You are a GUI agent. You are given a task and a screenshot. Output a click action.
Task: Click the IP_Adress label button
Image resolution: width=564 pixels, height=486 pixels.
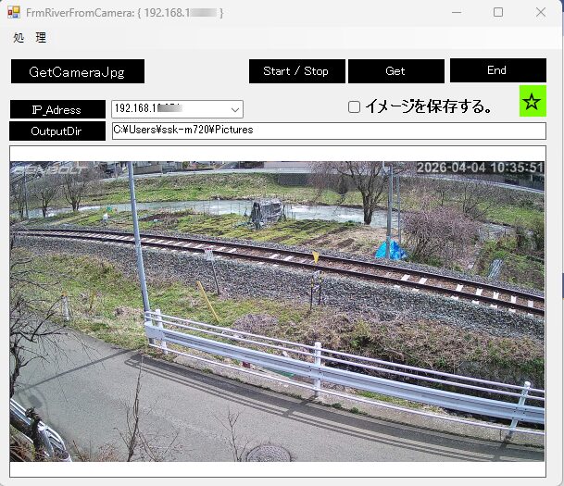point(56,109)
